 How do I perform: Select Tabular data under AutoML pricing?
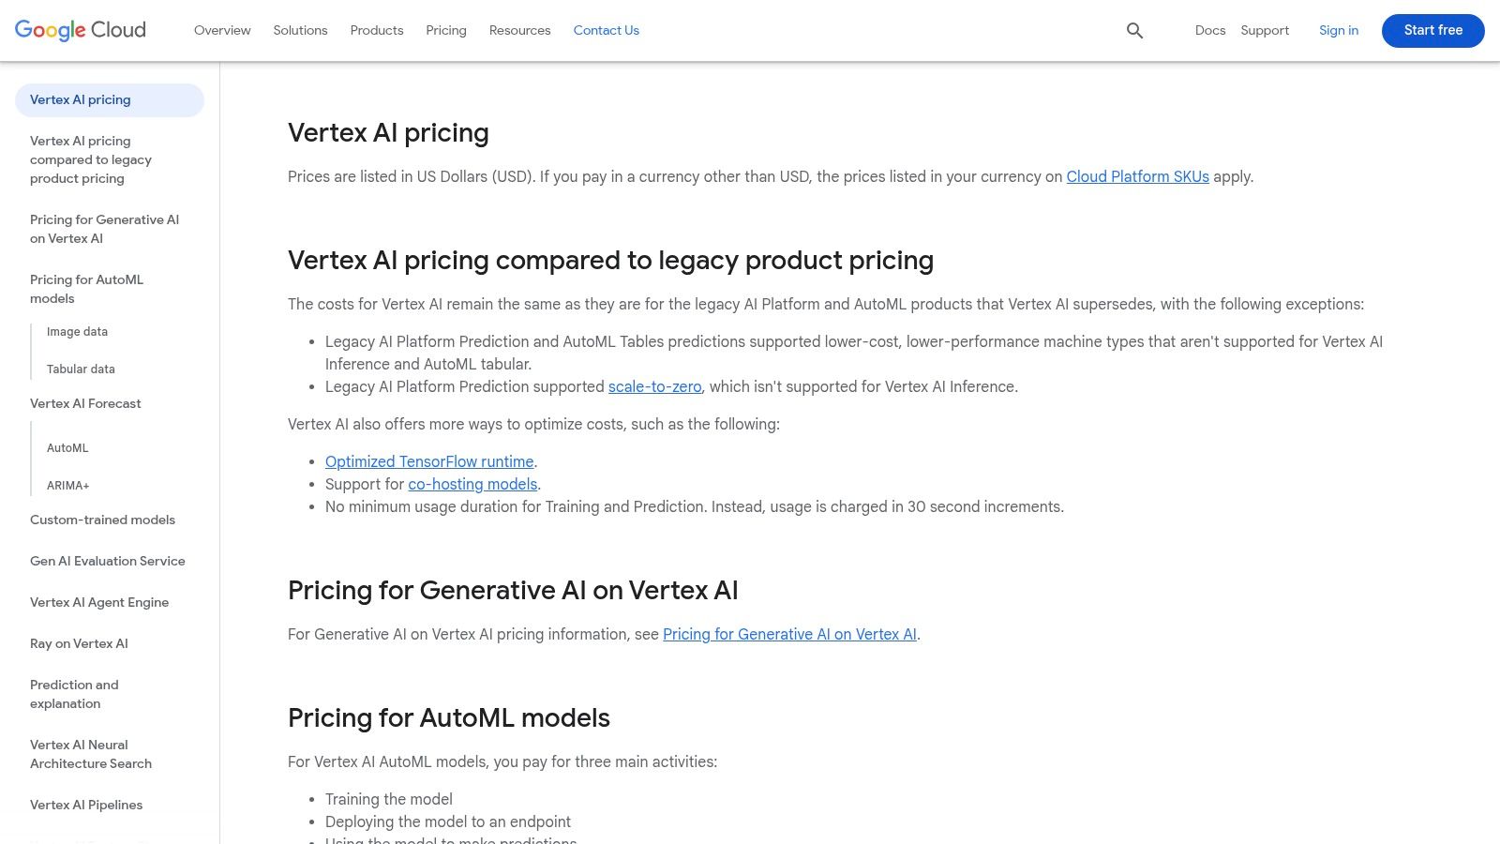pyautogui.click(x=81, y=369)
